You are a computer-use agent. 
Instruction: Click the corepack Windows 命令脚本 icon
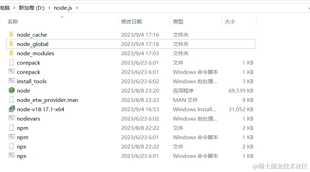11,71
